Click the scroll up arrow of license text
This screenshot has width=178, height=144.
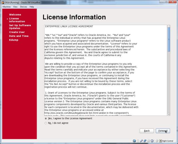coord(169,26)
